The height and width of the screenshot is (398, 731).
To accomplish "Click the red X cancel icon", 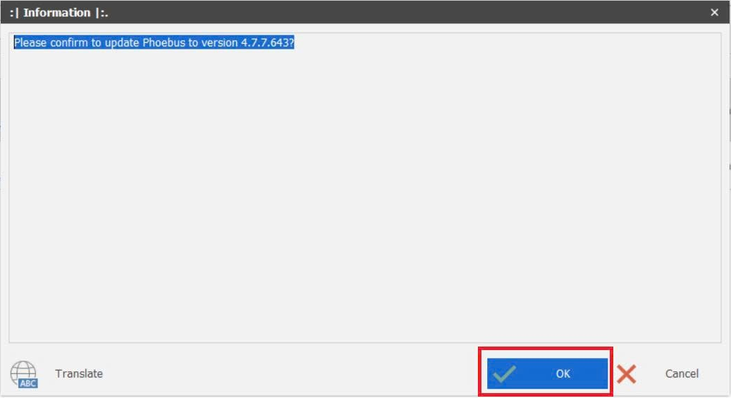I will (626, 374).
